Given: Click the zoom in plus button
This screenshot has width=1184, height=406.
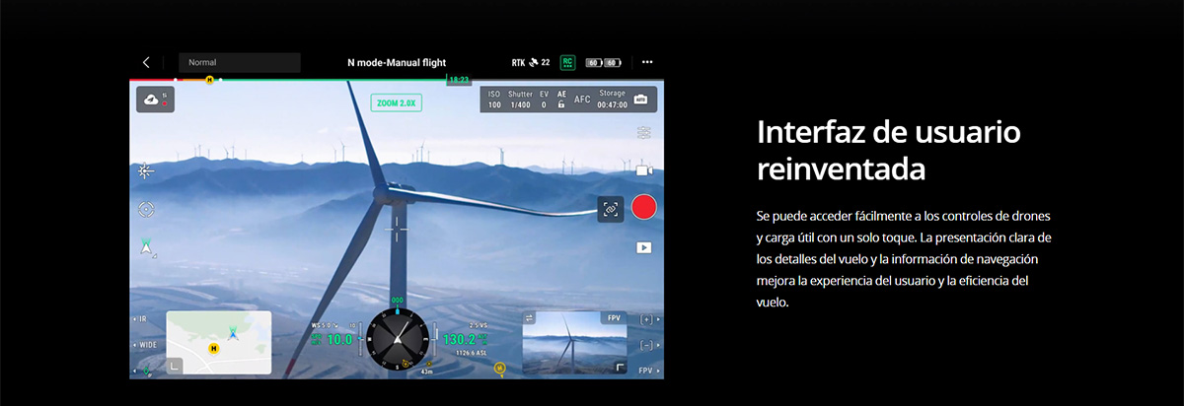Looking at the screenshot, I should pos(646,319).
